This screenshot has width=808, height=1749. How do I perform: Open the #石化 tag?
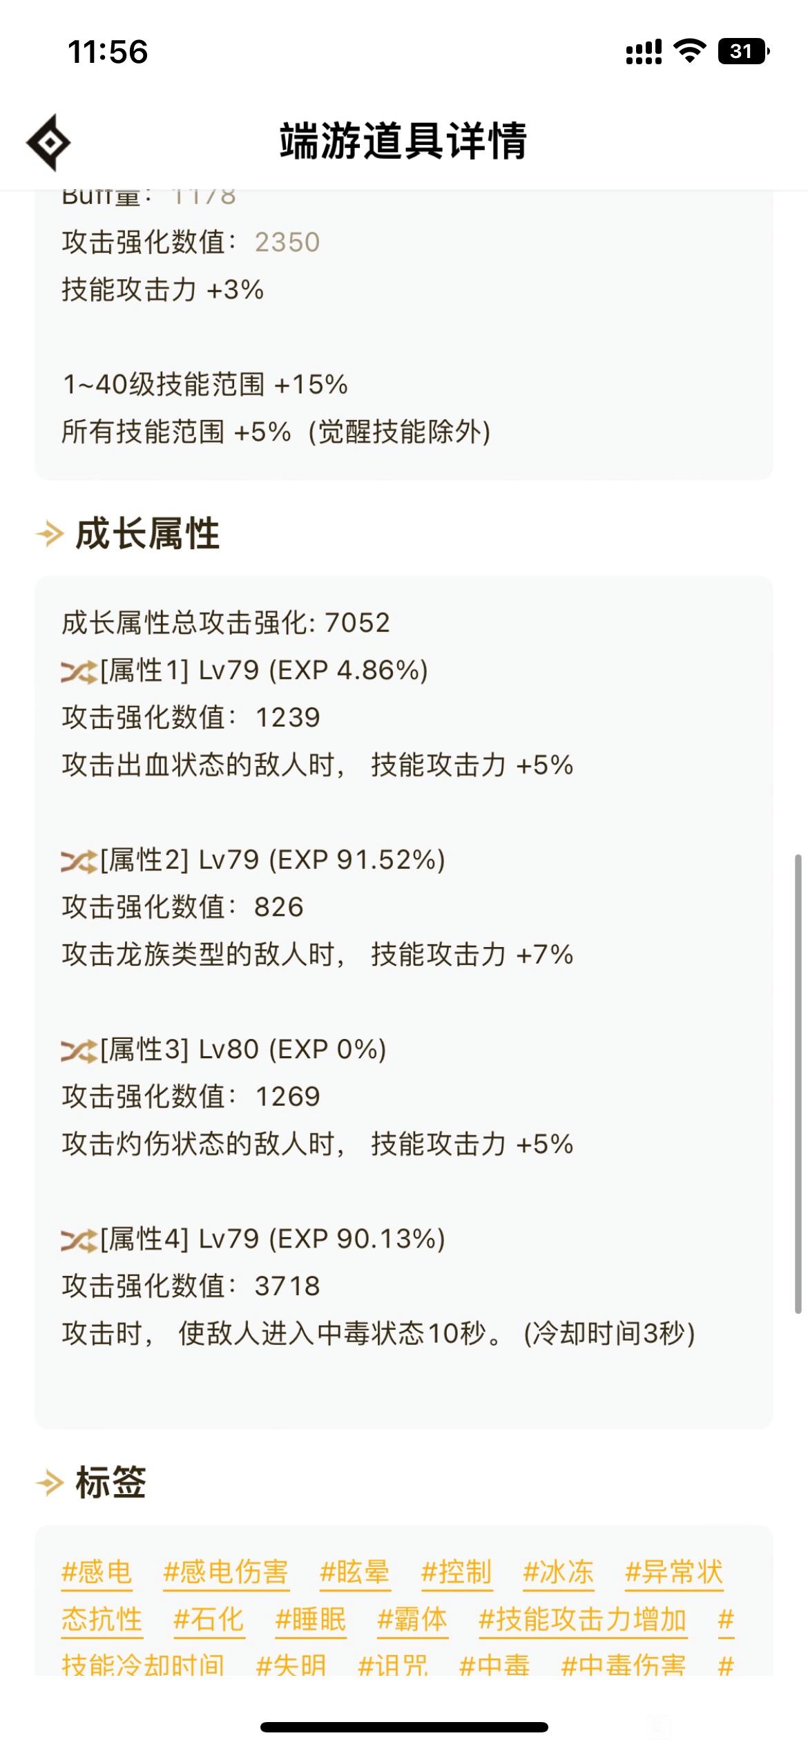pyautogui.click(x=209, y=1619)
